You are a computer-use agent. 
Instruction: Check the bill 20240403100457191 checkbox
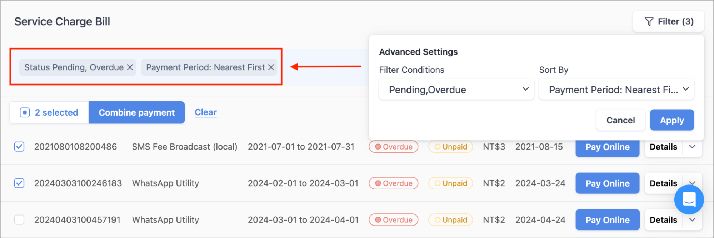point(19,220)
